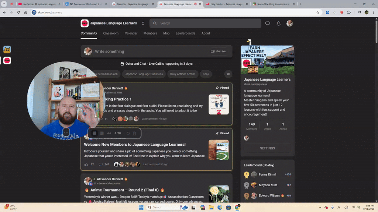Open the post filter settings icon

tap(228, 74)
